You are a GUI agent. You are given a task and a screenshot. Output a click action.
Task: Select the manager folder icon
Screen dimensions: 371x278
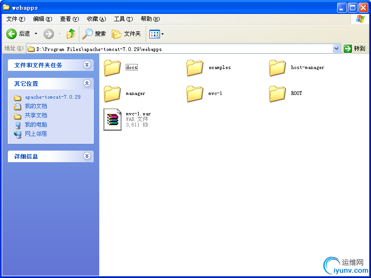[112, 94]
